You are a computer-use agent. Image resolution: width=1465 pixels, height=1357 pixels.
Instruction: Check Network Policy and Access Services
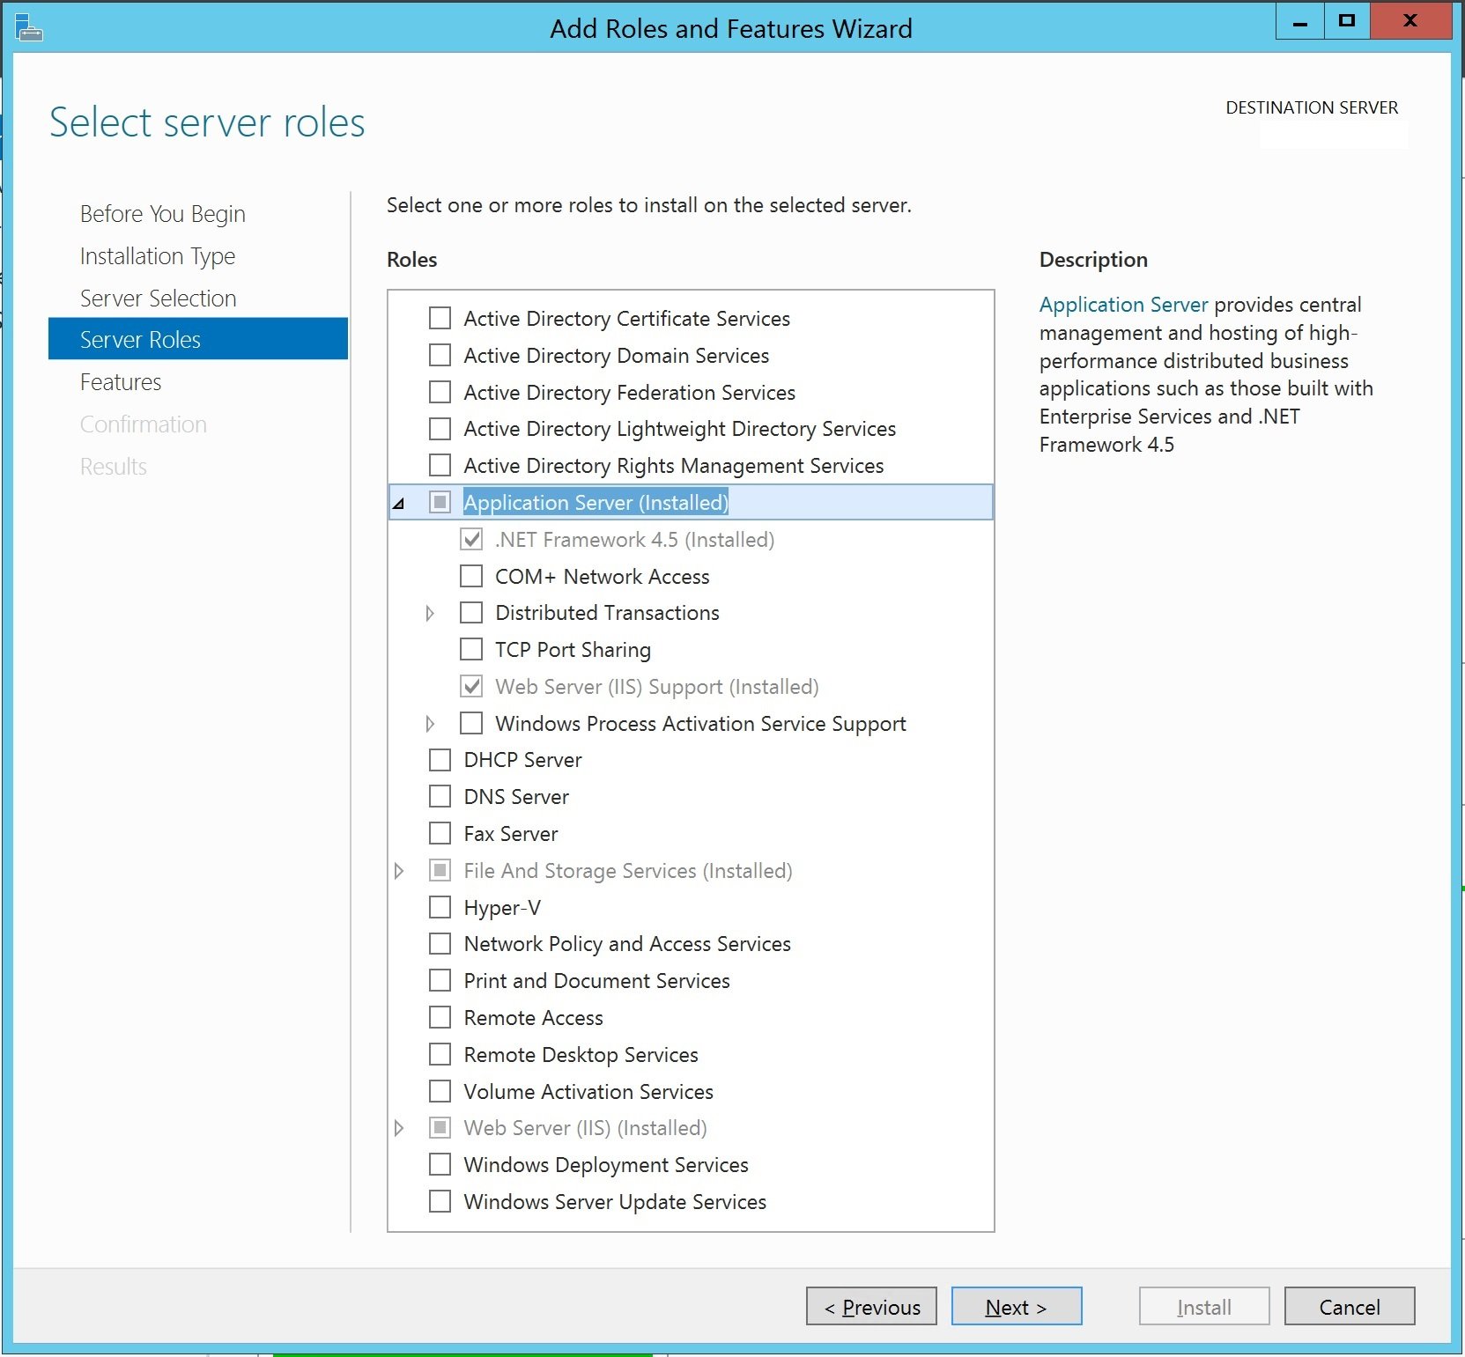(440, 943)
